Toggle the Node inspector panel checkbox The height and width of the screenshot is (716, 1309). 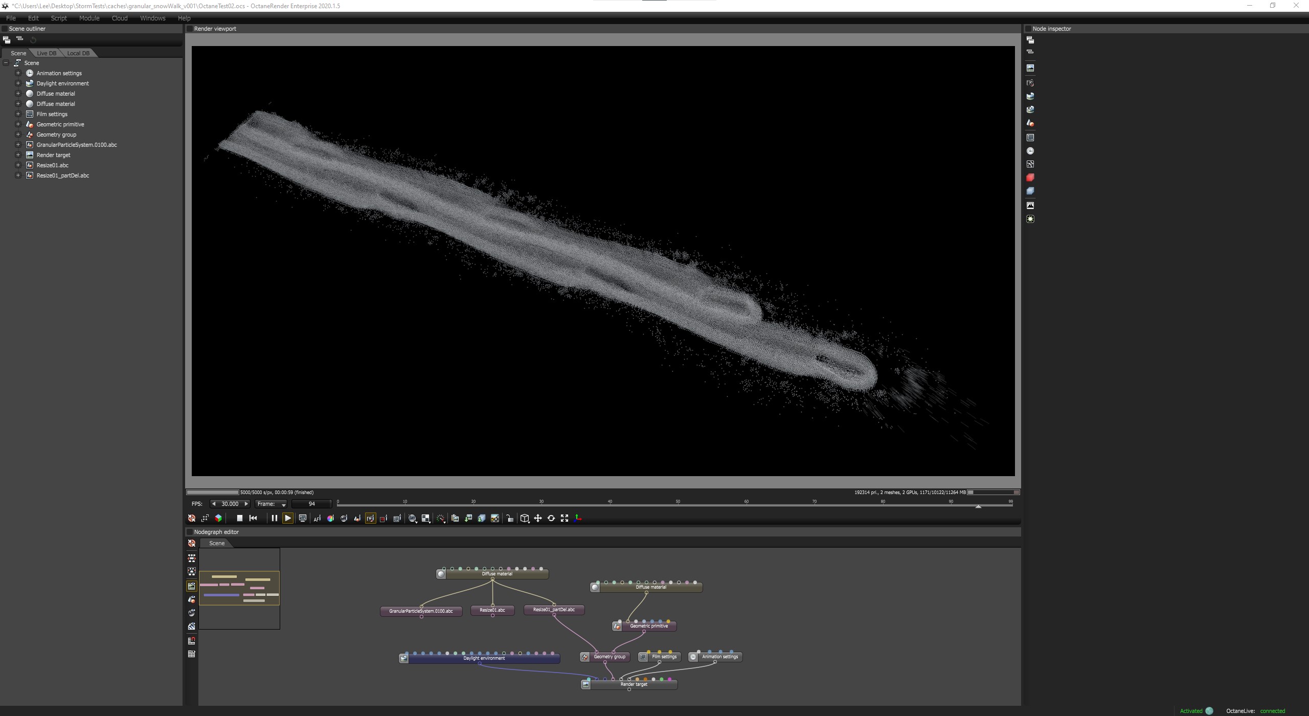(x=1028, y=29)
